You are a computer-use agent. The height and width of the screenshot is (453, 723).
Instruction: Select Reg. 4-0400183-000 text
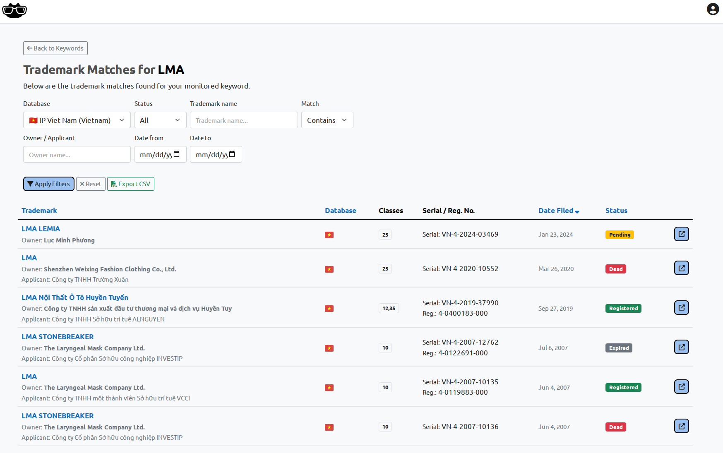[x=455, y=313]
